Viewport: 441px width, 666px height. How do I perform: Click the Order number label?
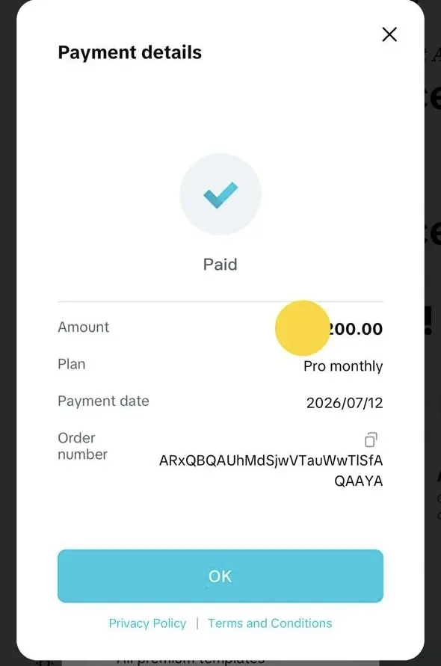(82, 446)
